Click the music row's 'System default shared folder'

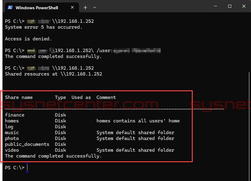(135, 133)
